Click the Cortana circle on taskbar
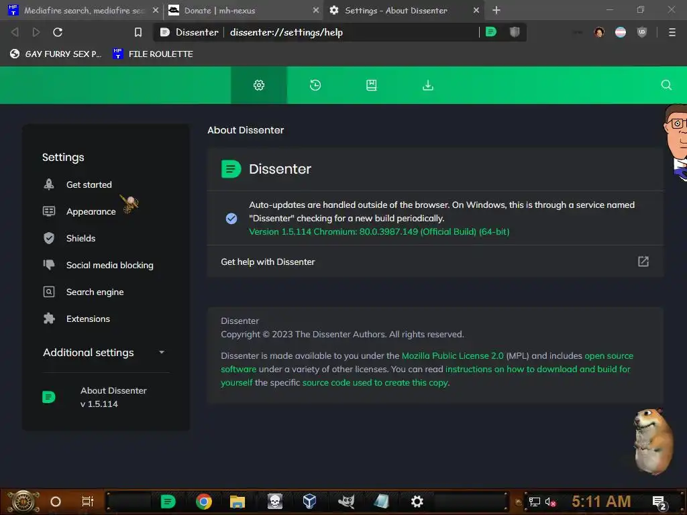687x515 pixels. pyautogui.click(x=56, y=502)
